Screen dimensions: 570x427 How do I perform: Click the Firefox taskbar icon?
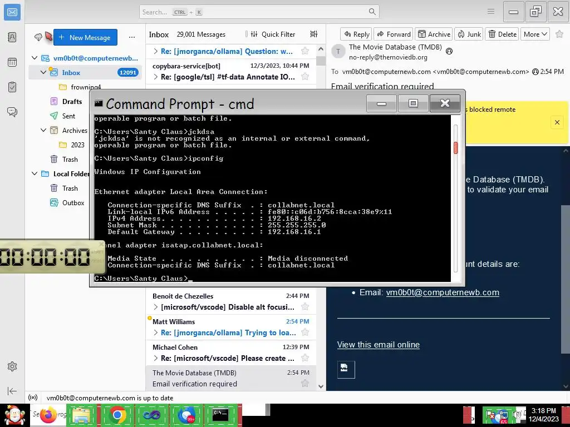click(48, 415)
